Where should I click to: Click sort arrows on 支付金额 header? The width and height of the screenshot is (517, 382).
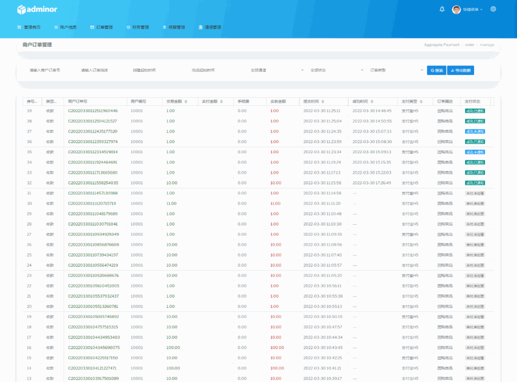[222, 101]
